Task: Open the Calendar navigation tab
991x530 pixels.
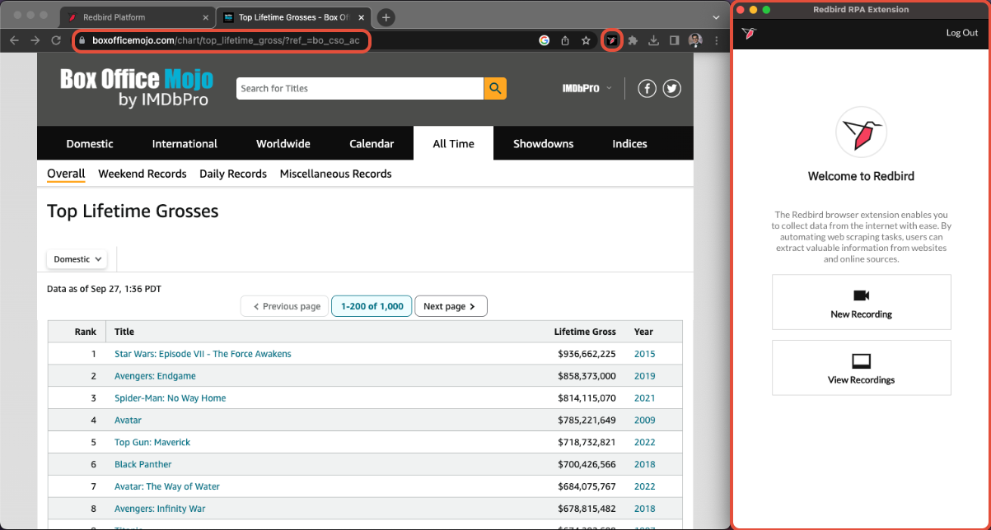Action: [x=372, y=143]
